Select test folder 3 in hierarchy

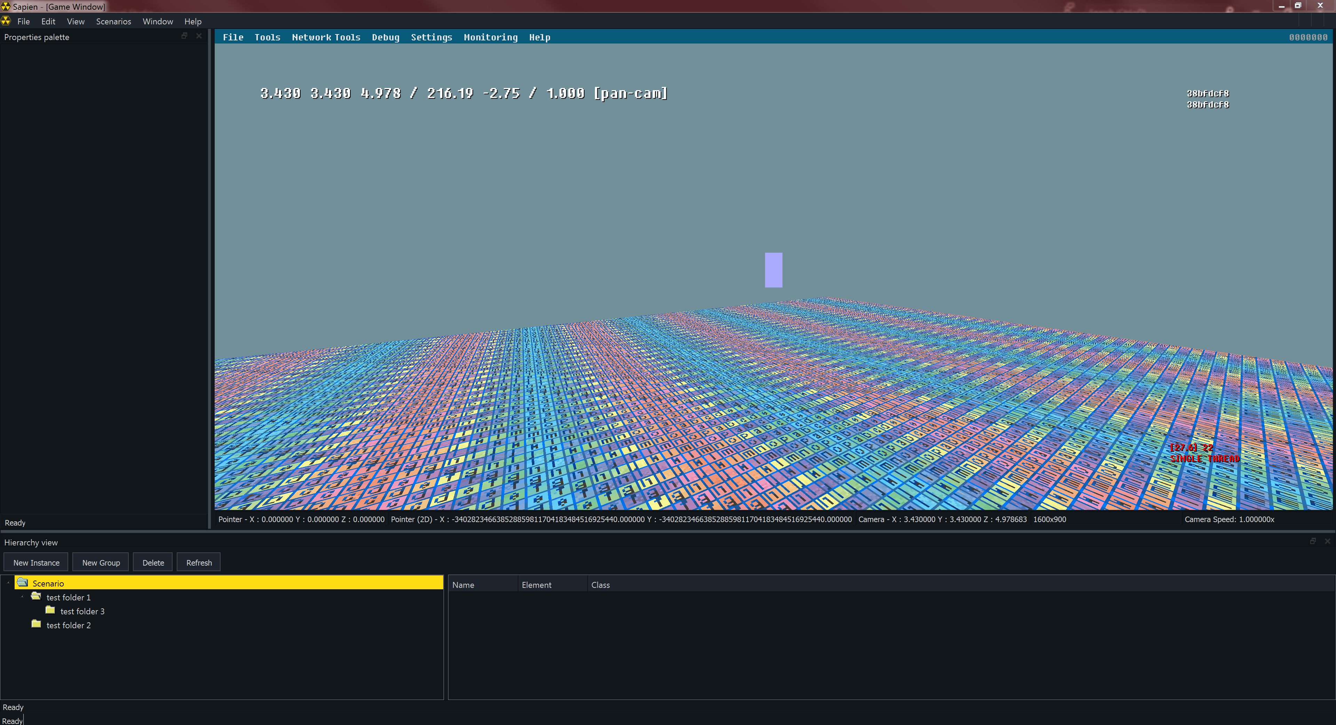82,611
